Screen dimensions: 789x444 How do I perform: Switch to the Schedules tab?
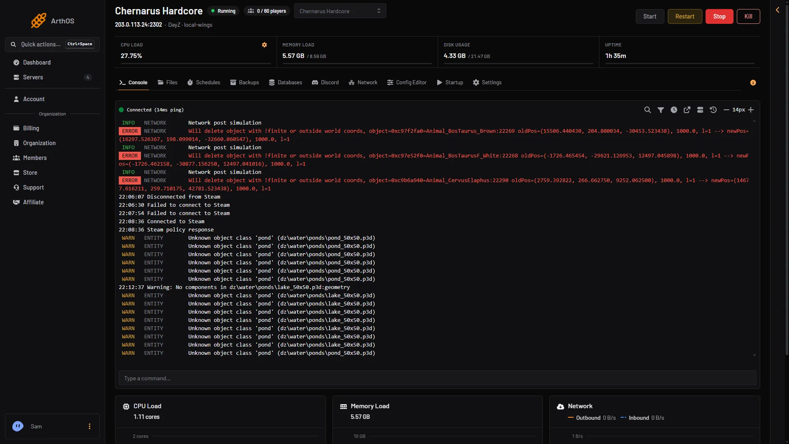point(203,83)
